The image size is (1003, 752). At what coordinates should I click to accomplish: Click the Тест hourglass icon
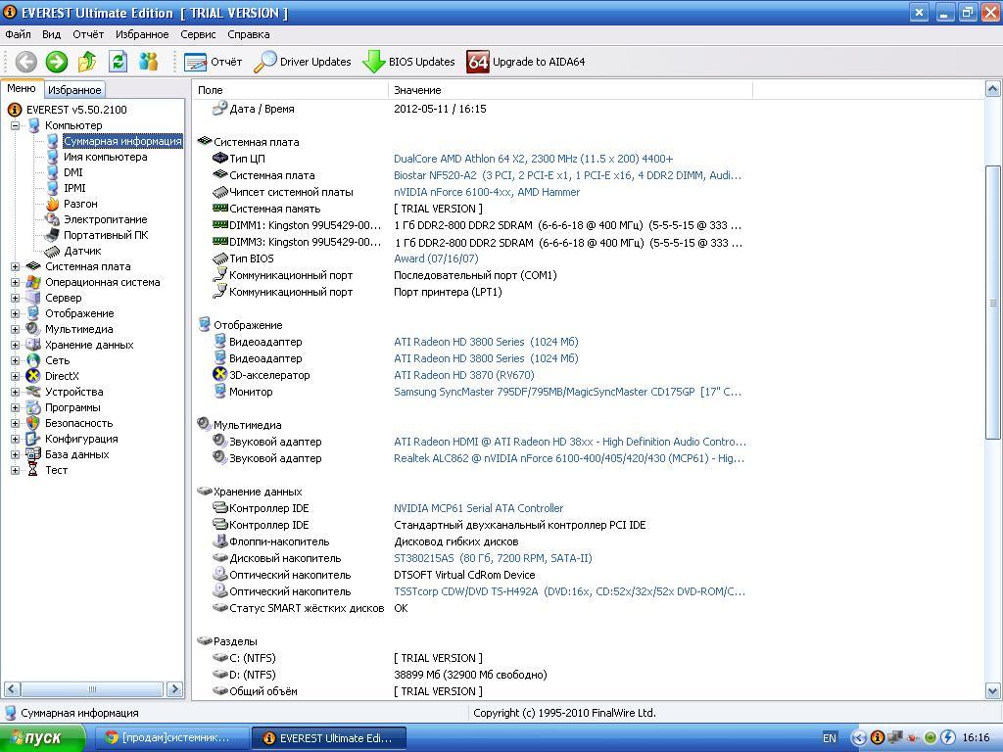tap(33, 470)
